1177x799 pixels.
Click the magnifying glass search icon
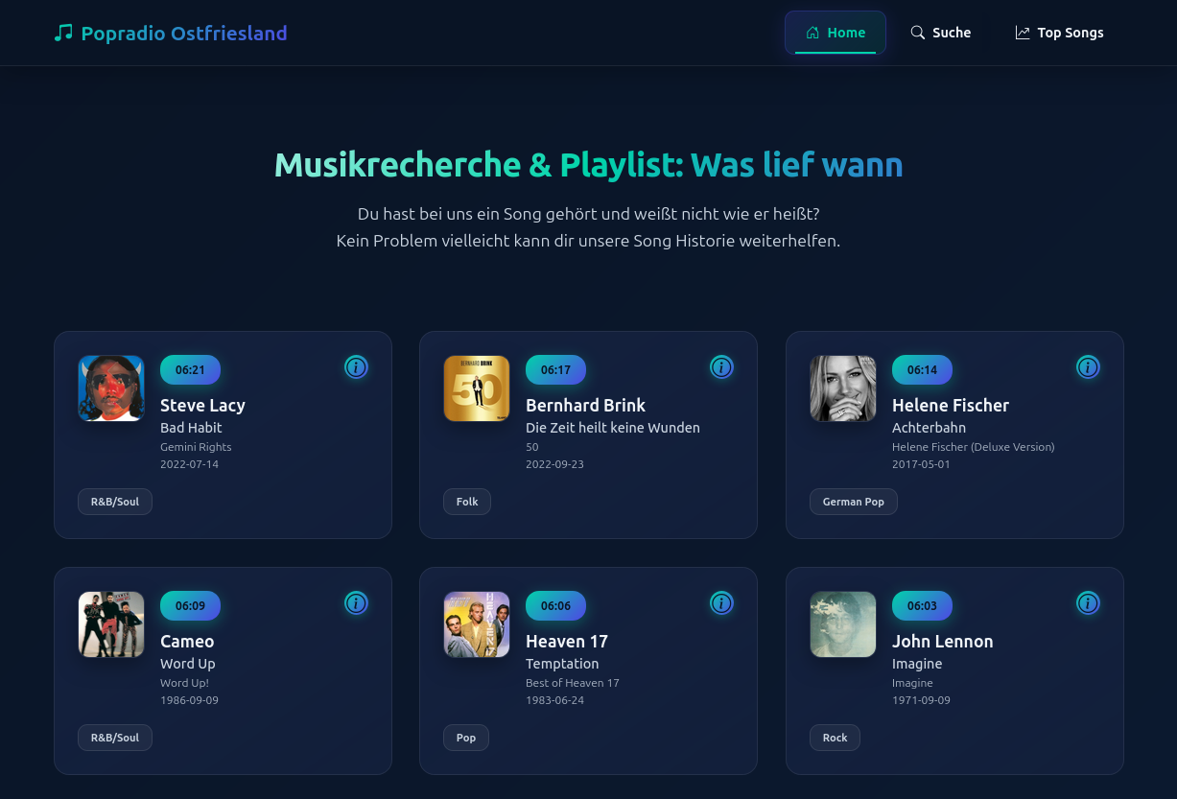click(x=918, y=32)
